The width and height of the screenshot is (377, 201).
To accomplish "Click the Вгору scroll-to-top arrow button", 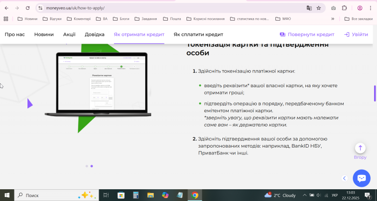I will point(360,148).
